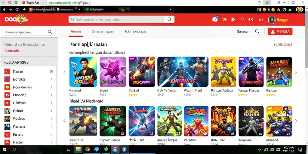Click the Viestana sidebar thumbnail icon
The width and height of the screenshot is (308, 154).
(x=7, y=127)
